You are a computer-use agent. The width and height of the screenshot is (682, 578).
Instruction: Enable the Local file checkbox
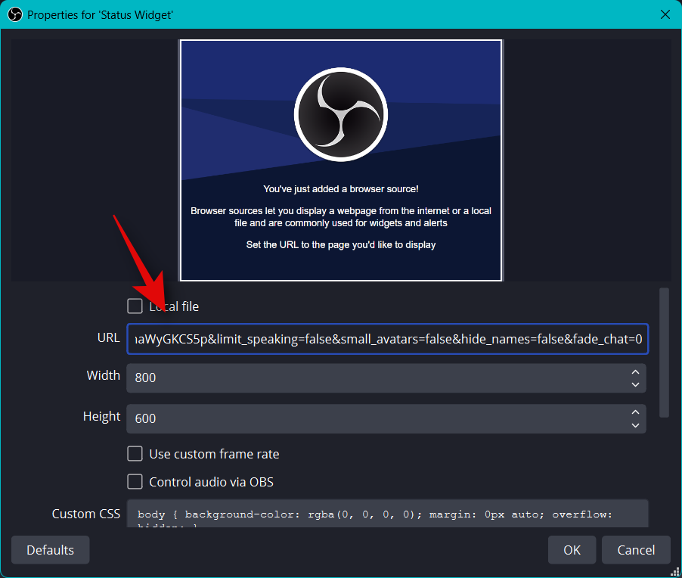click(135, 306)
